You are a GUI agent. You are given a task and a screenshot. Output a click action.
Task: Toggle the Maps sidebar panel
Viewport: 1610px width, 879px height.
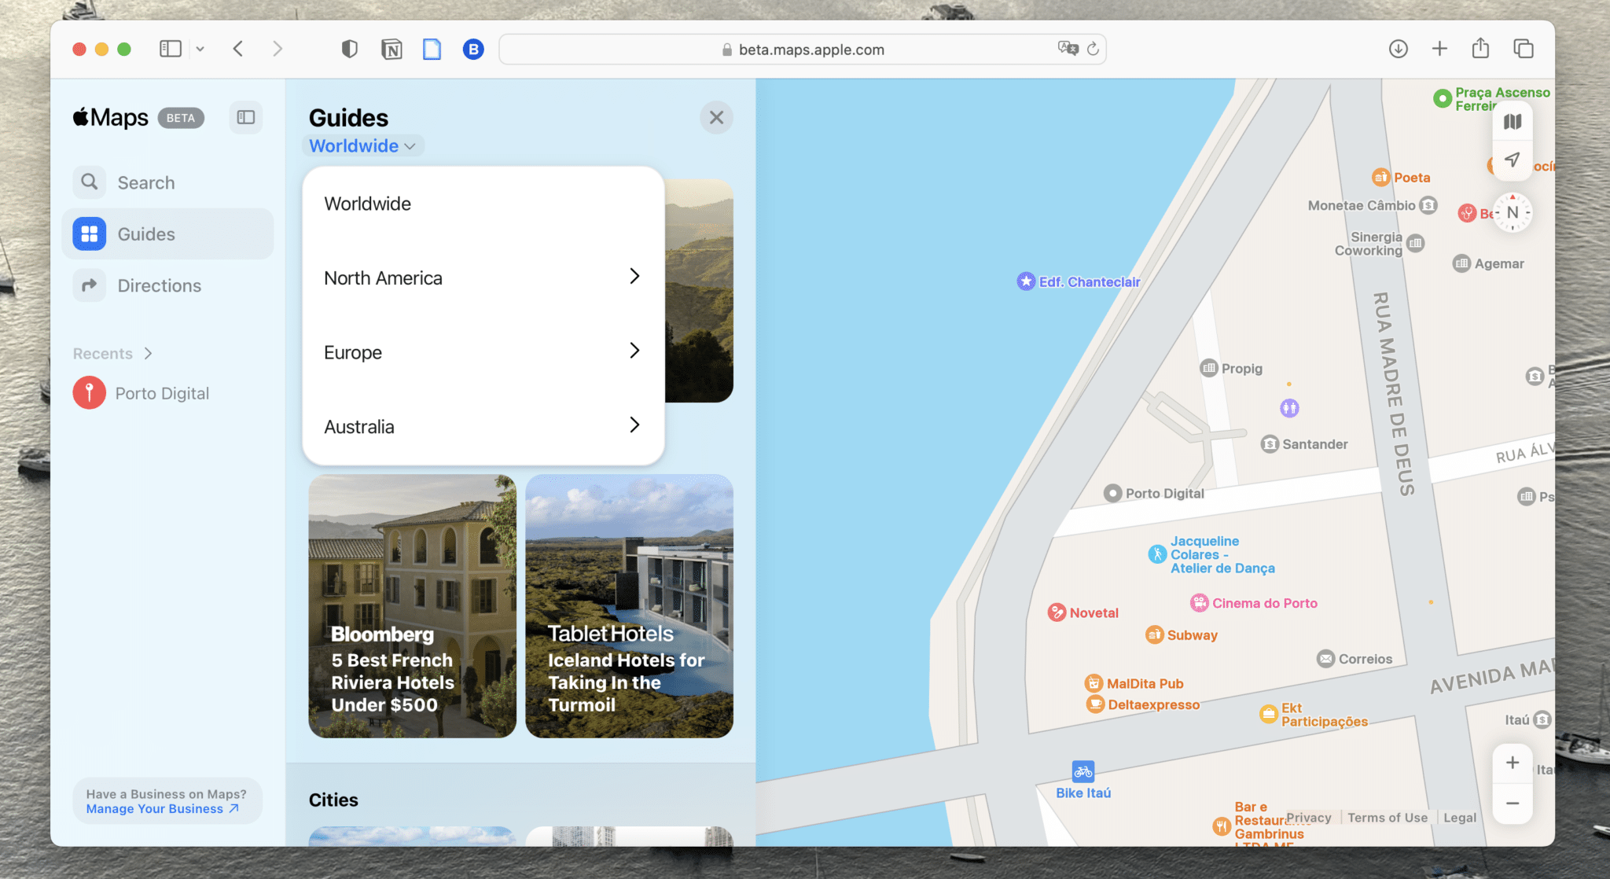tap(245, 117)
